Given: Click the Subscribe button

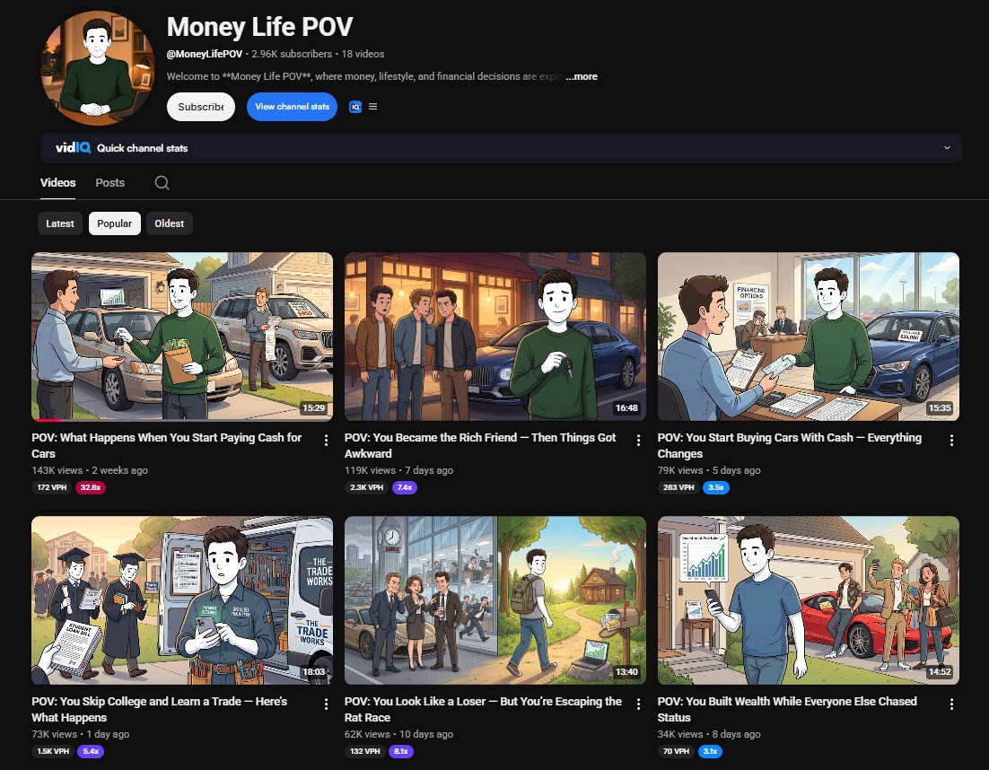Looking at the screenshot, I should (x=200, y=107).
